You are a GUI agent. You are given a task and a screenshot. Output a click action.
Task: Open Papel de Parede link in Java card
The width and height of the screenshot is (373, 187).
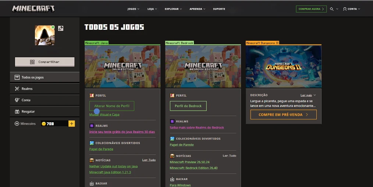(x=101, y=149)
